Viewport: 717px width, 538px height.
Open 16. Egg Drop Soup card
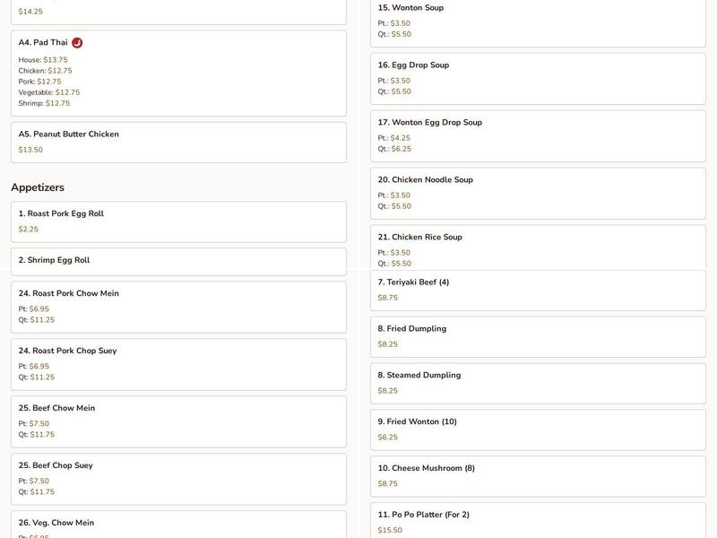coord(538,79)
